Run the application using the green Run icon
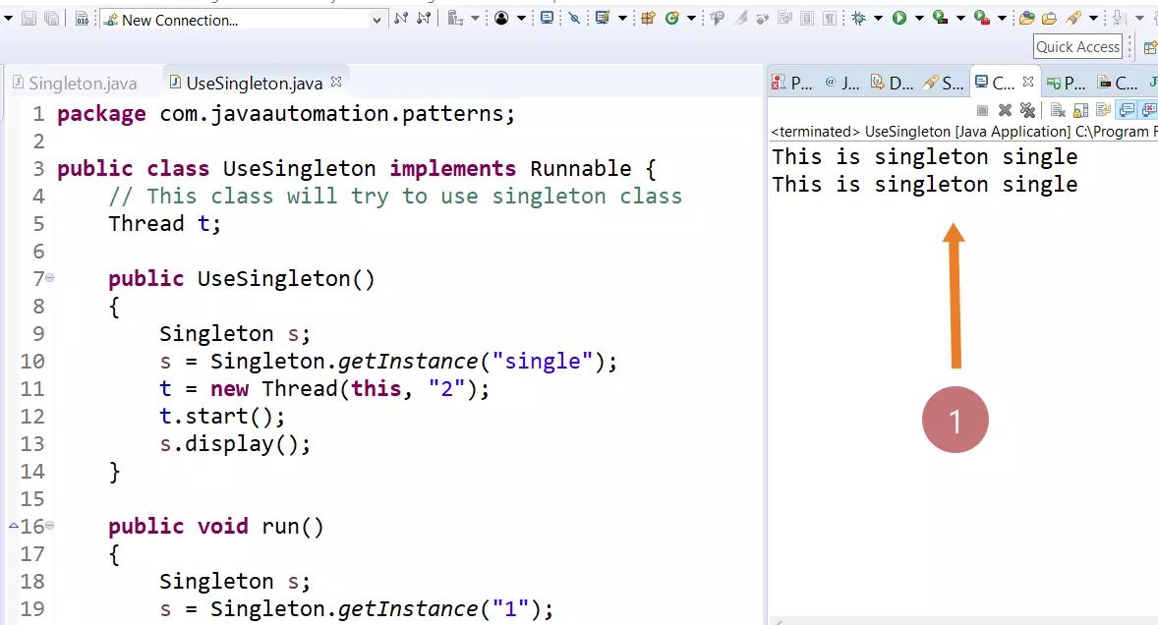Viewport: 1158px width, 625px height. pyautogui.click(x=898, y=19)
